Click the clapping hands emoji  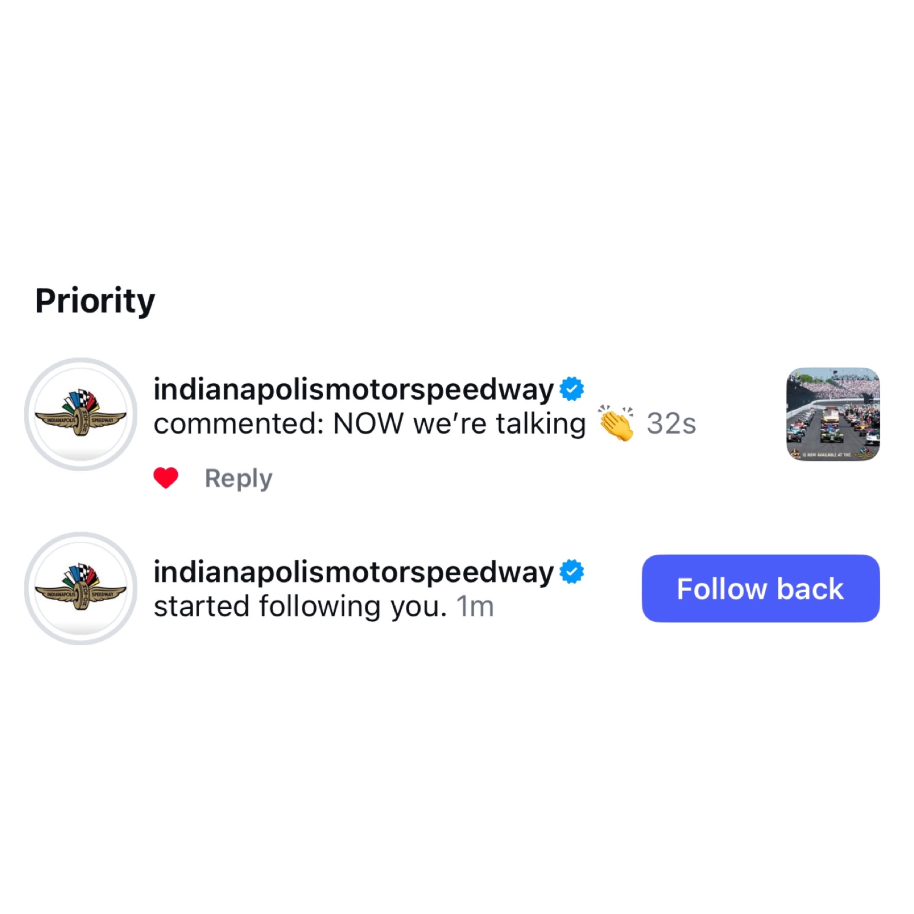click(x=616, y=423)
